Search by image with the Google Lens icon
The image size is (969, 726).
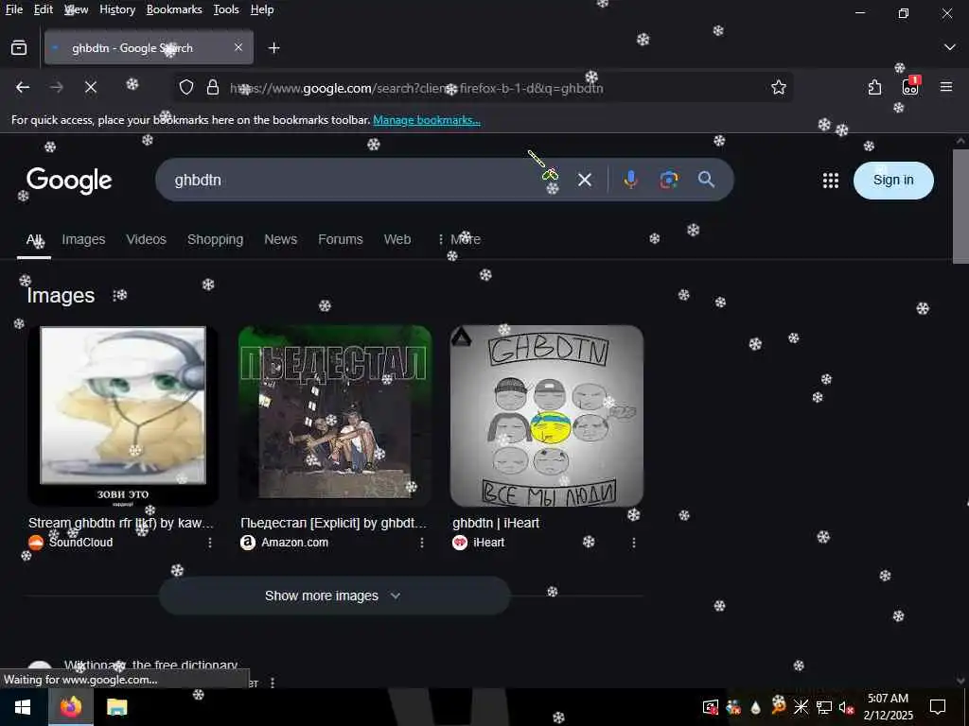[668, 180]
